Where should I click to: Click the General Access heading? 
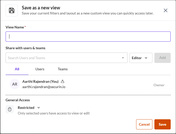18,100
